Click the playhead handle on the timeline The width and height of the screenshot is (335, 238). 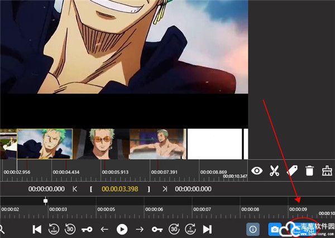pos(46,201)
